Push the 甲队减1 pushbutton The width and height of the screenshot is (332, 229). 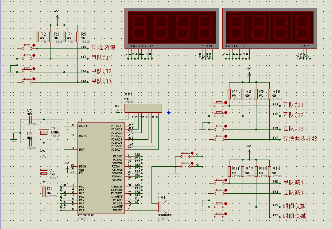(x=219, y=181)
